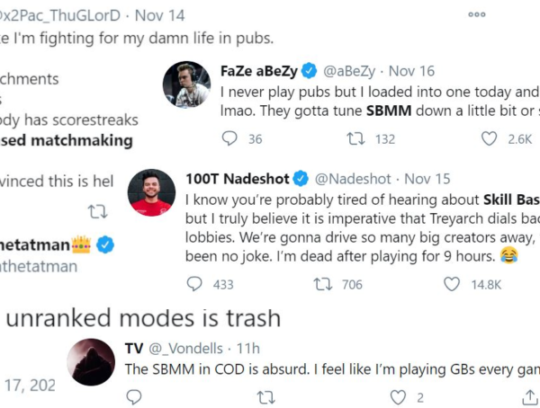
Task: Reply to TV @_Vondells tweet
Action: point(134,396)
